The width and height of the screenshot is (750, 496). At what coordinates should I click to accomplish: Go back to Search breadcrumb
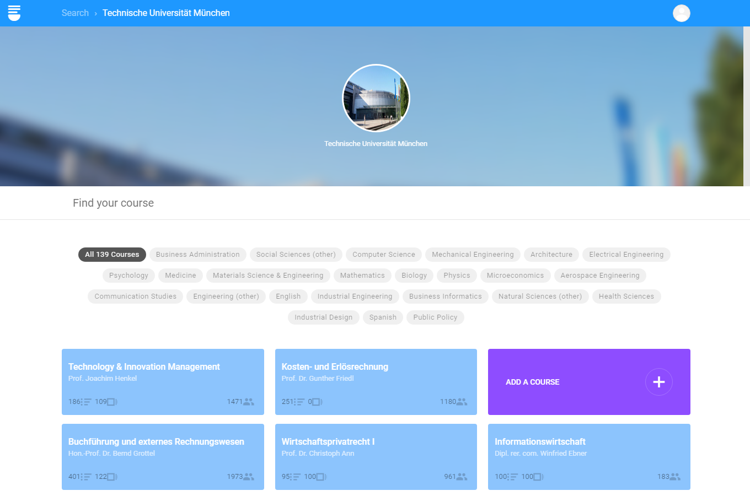coord(75,13)
